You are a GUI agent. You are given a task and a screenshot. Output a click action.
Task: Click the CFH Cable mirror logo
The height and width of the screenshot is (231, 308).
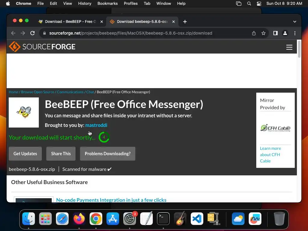276,128
